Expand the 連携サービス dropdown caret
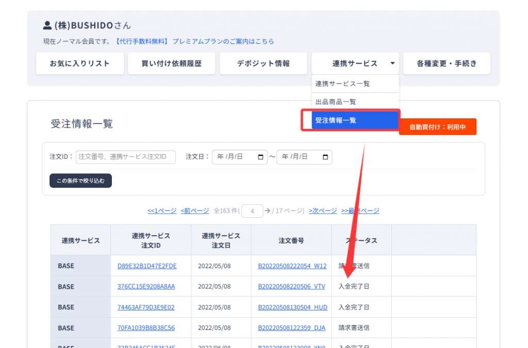The image size is (528, 348). pyautogui.click(x=392, y=63)
